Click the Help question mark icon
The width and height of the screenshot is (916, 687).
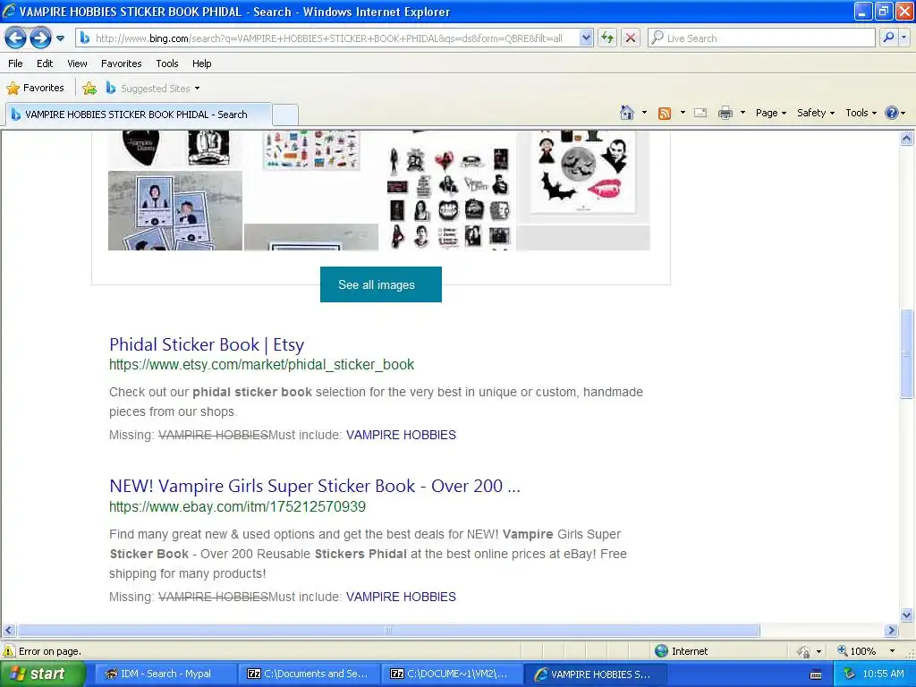coord(892,113)
